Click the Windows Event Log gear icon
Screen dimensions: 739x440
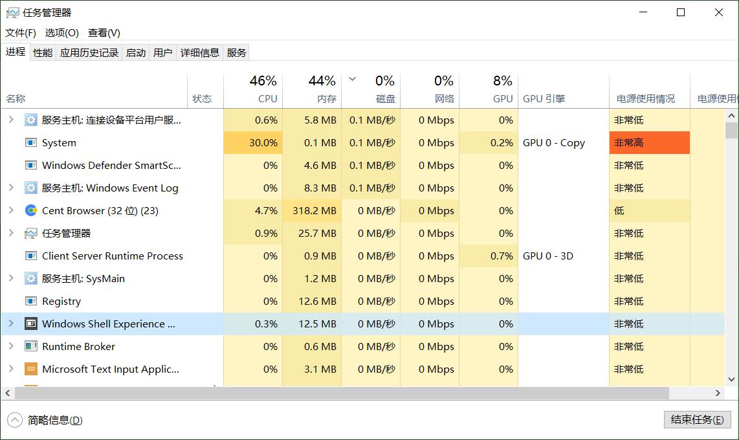click(31, 188)
